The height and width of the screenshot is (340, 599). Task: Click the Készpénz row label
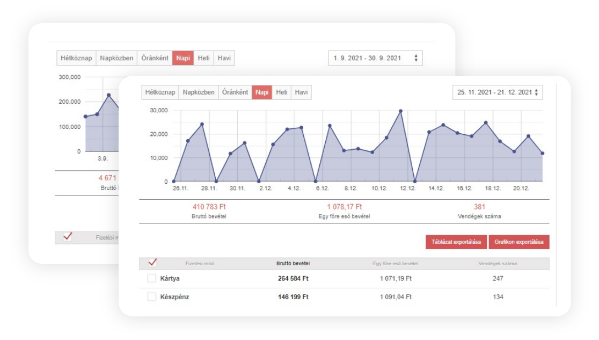pos(174,297)
